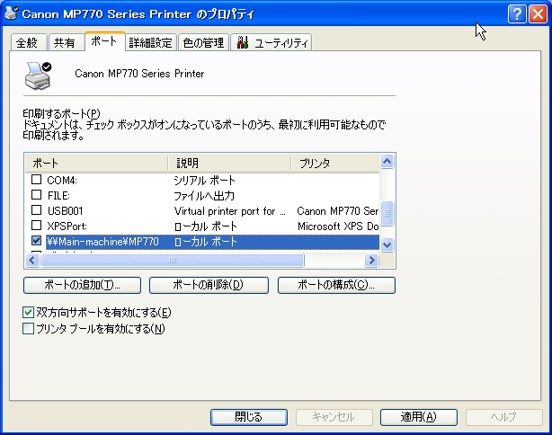The width and height of the screenshot is (552, 435).
Task: Toggle 双方向サポートを有効にする checkbox
Action: pos(28,313)
